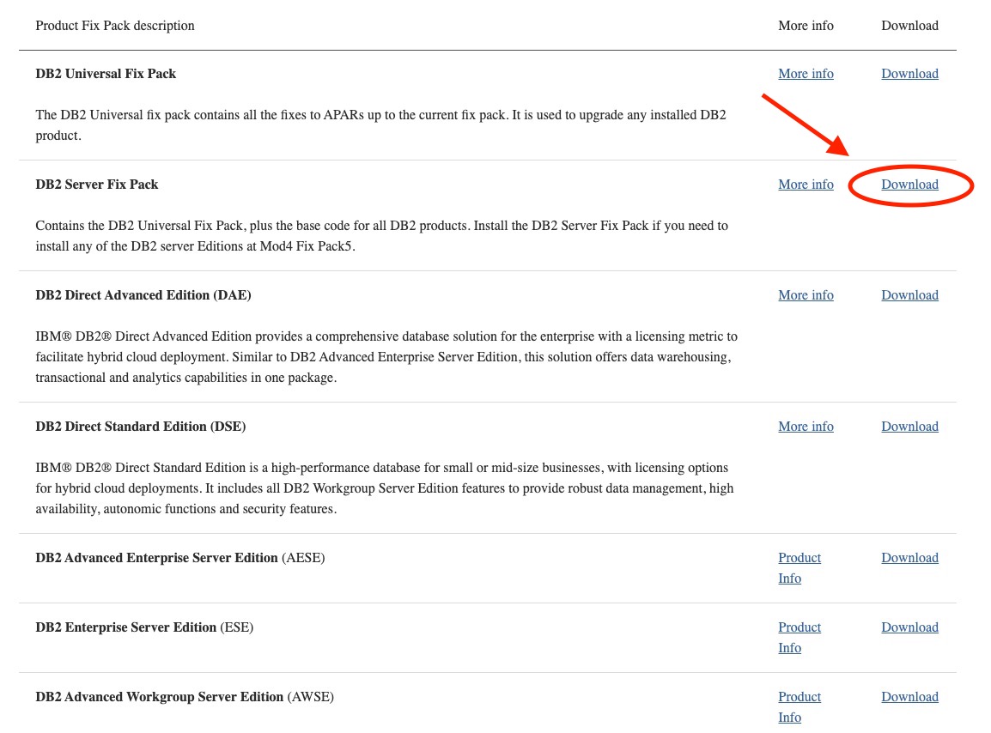The image size is (991, 733).
Task: Click the 'More info' column header
Action: pos(806,26)
